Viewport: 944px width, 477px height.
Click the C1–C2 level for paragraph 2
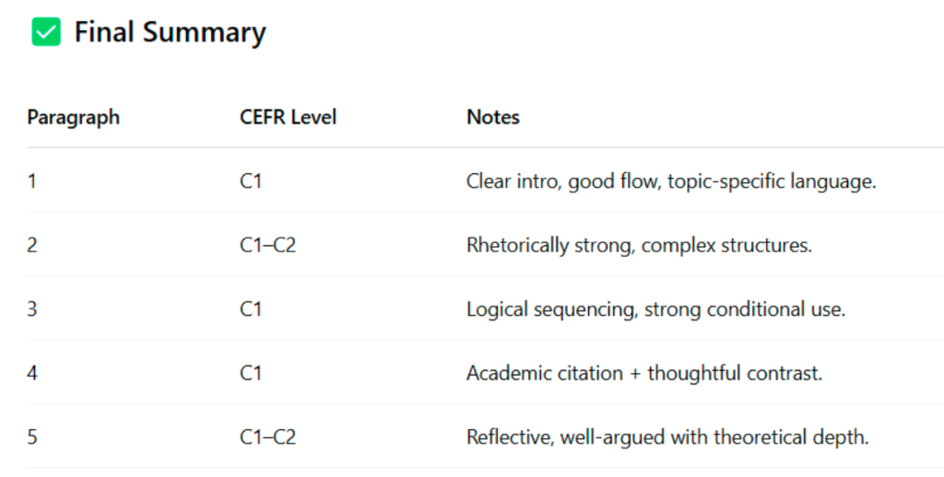(267, 246)
